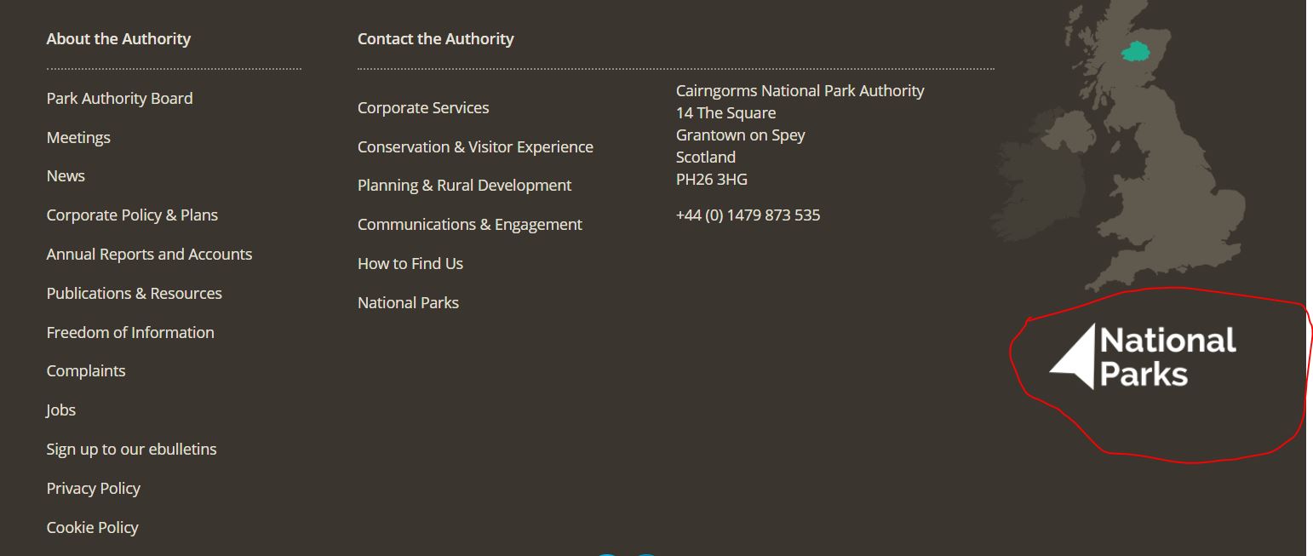Click the green Cairngorms area on map

(1135, 52)
